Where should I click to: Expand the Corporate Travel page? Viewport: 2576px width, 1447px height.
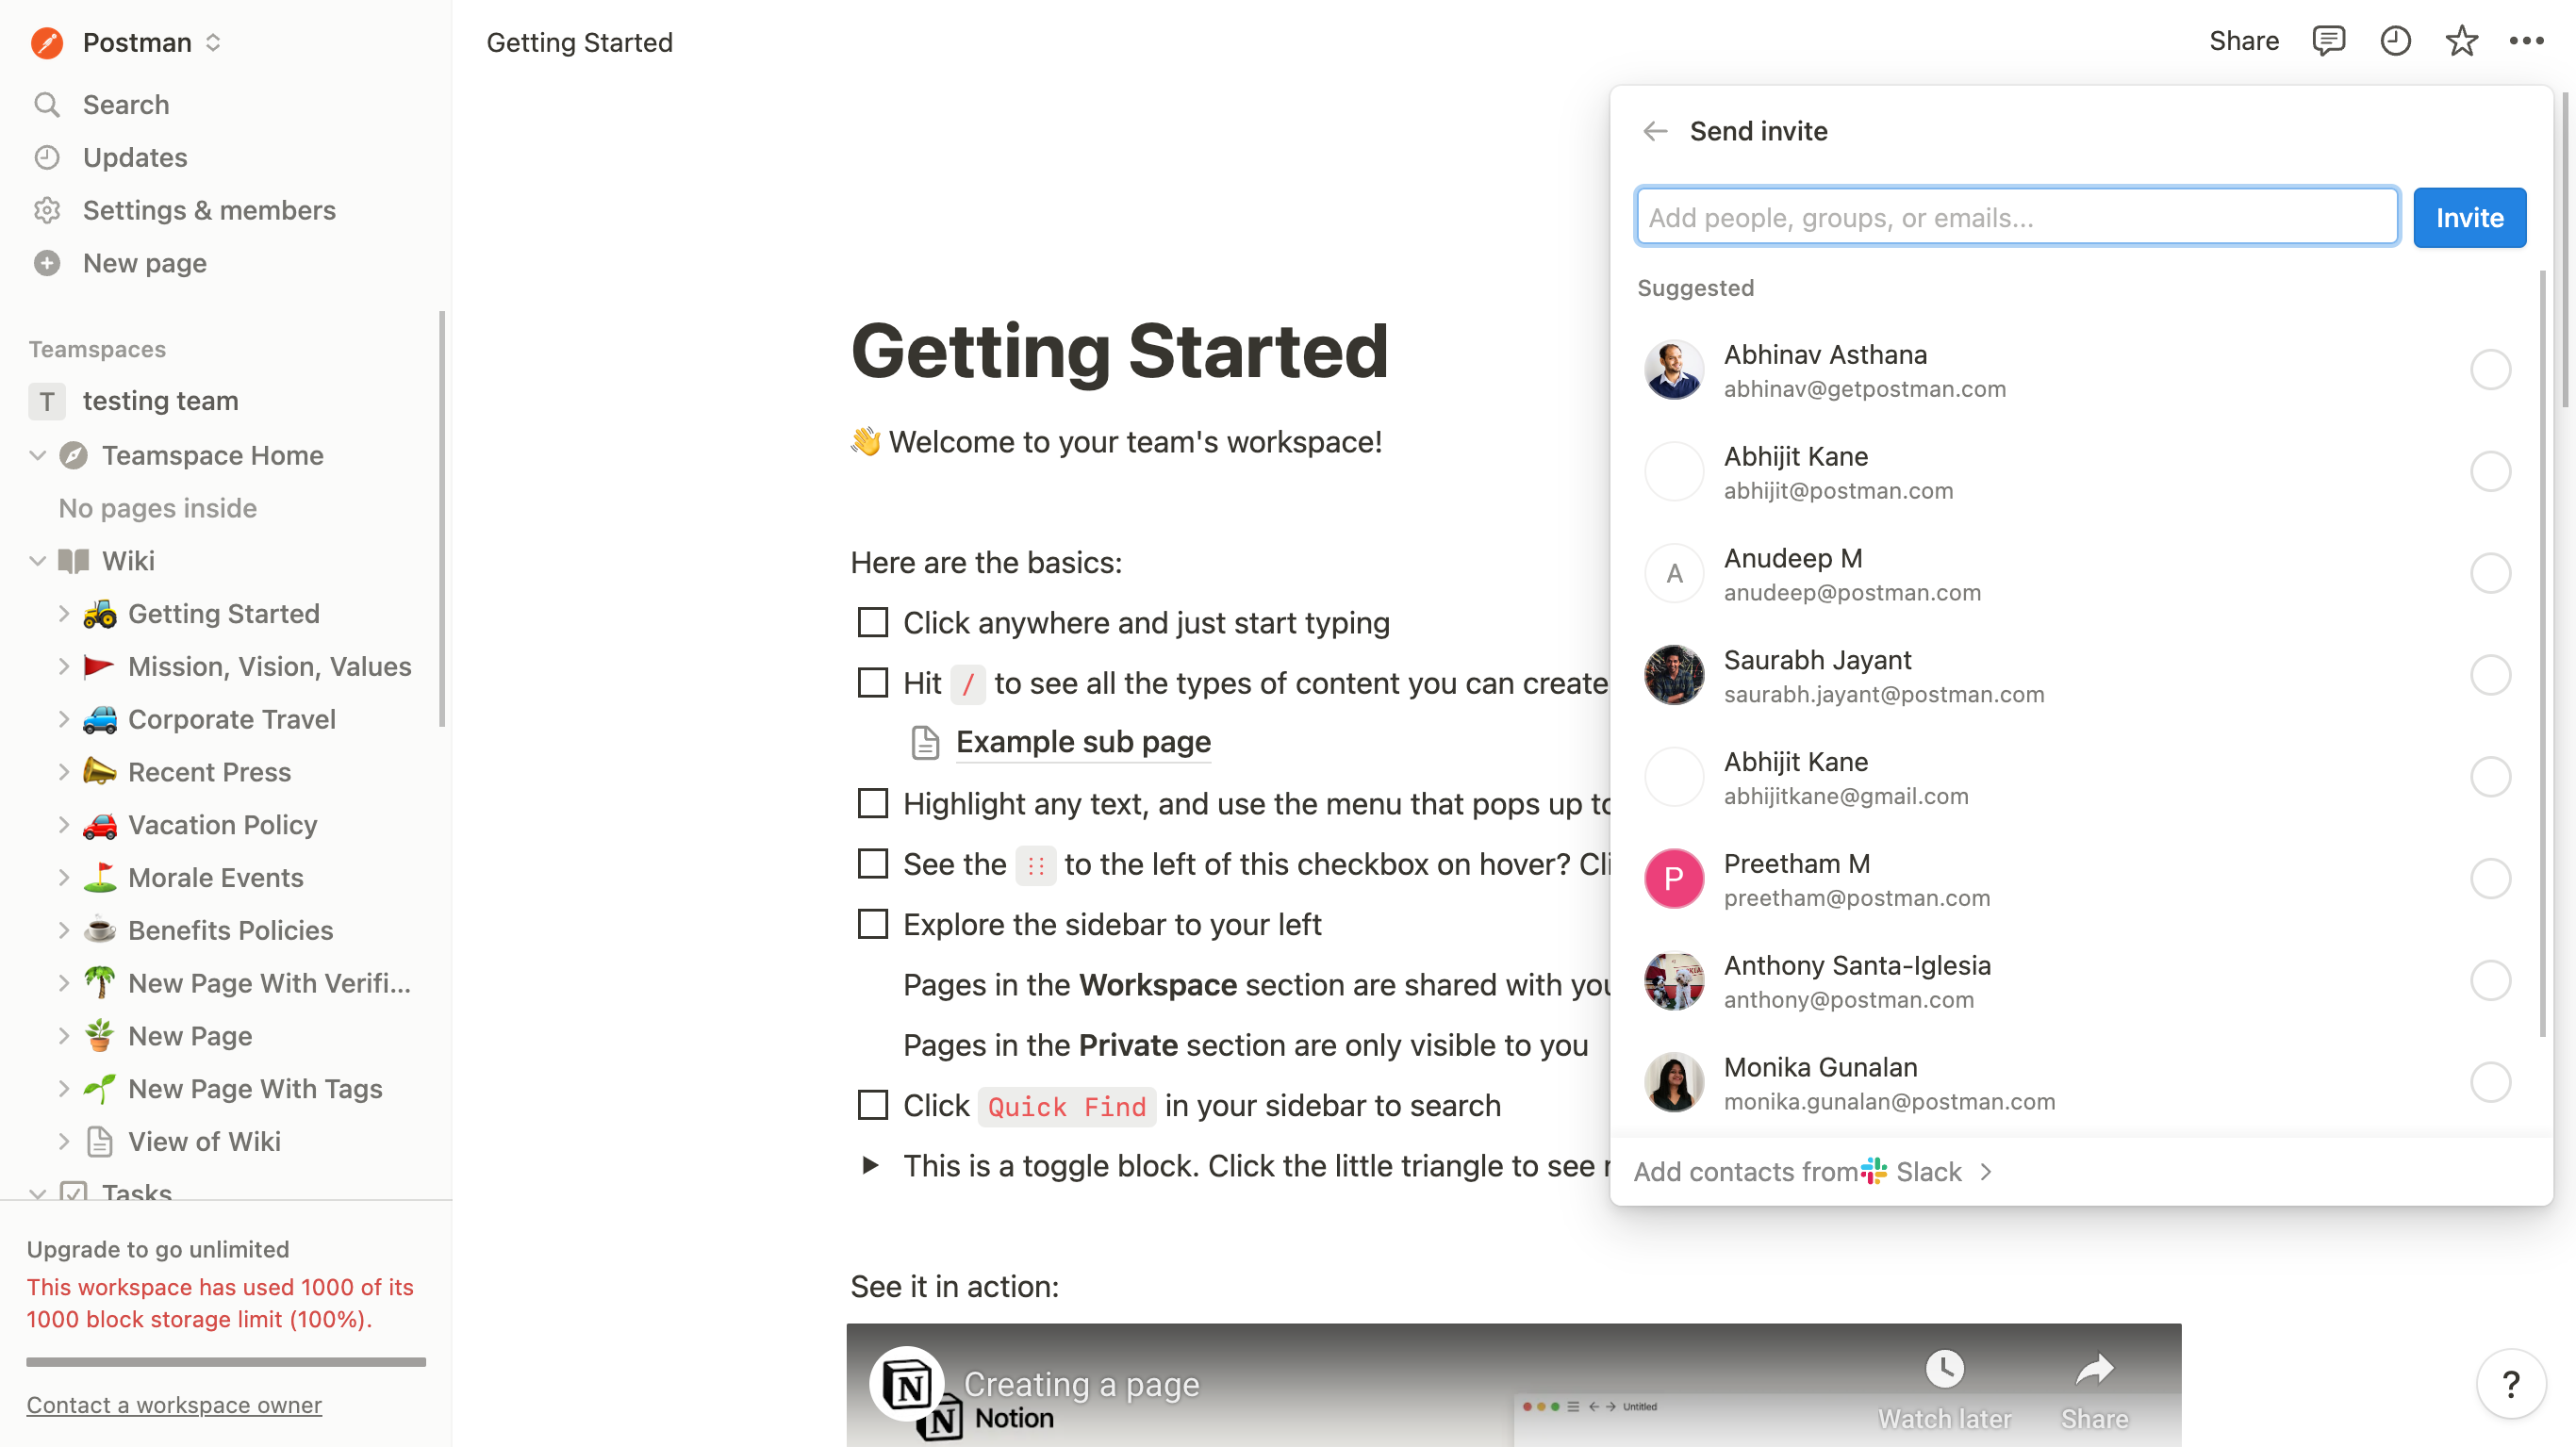[x=63, y=719]
